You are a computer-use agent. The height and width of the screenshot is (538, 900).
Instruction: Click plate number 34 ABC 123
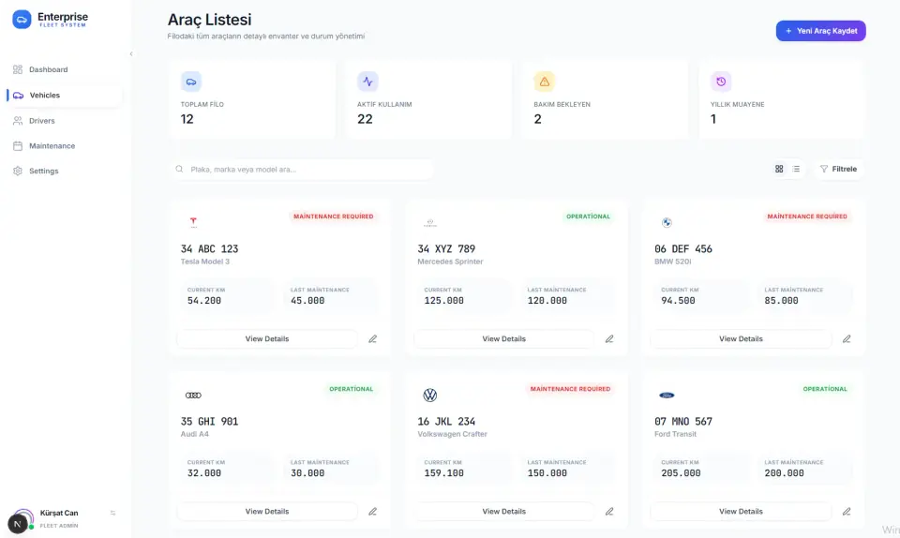pos(209,249)
